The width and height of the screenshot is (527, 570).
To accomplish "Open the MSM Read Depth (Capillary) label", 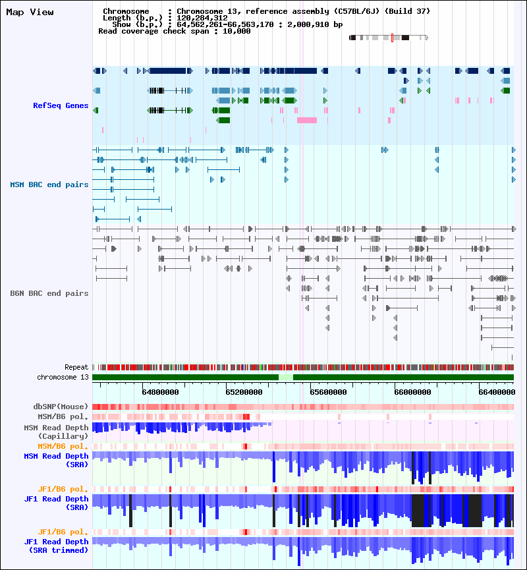I will [x=57, y=432].
